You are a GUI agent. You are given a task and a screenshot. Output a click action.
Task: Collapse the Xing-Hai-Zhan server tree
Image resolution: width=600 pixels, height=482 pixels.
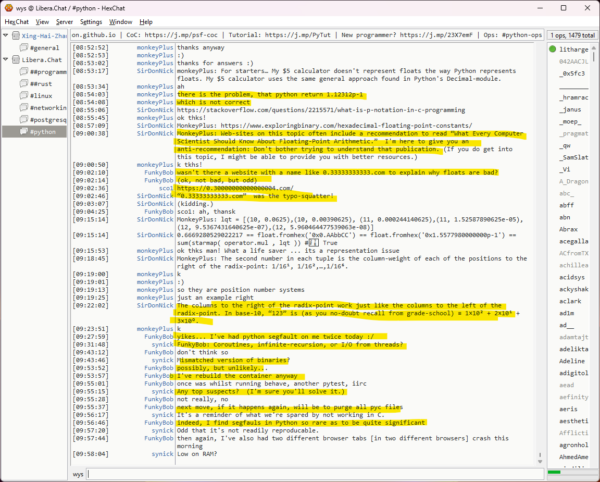coord(6,36)
